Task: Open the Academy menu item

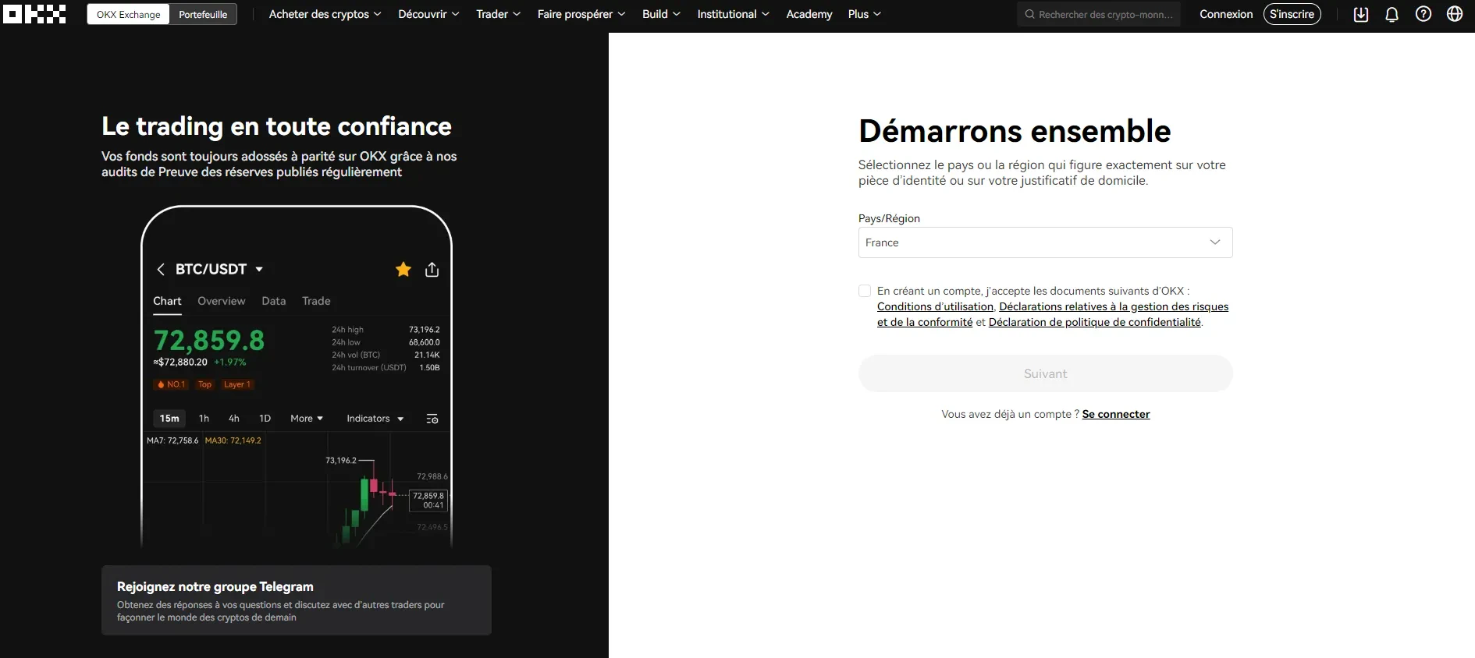Action: (809, 14)
